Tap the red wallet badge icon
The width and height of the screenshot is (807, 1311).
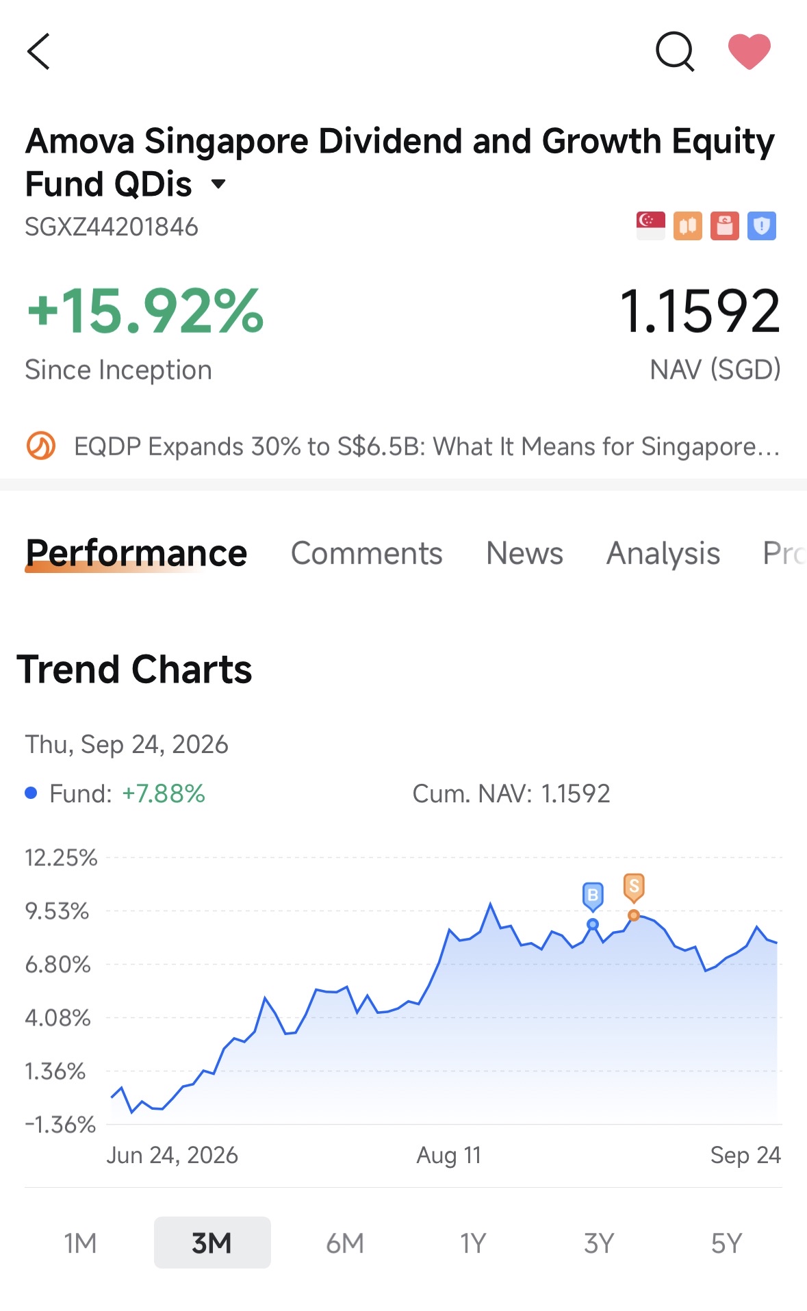click(x=724, y=226)
